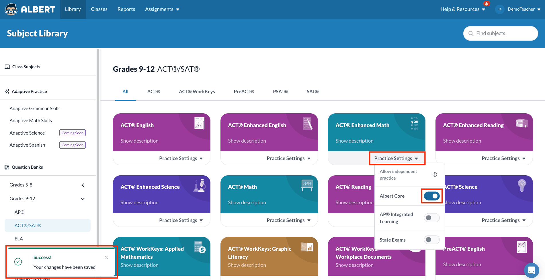
Task: Open Practice Settings for ACT® Enhanced Reading
Action: (503, 158)
